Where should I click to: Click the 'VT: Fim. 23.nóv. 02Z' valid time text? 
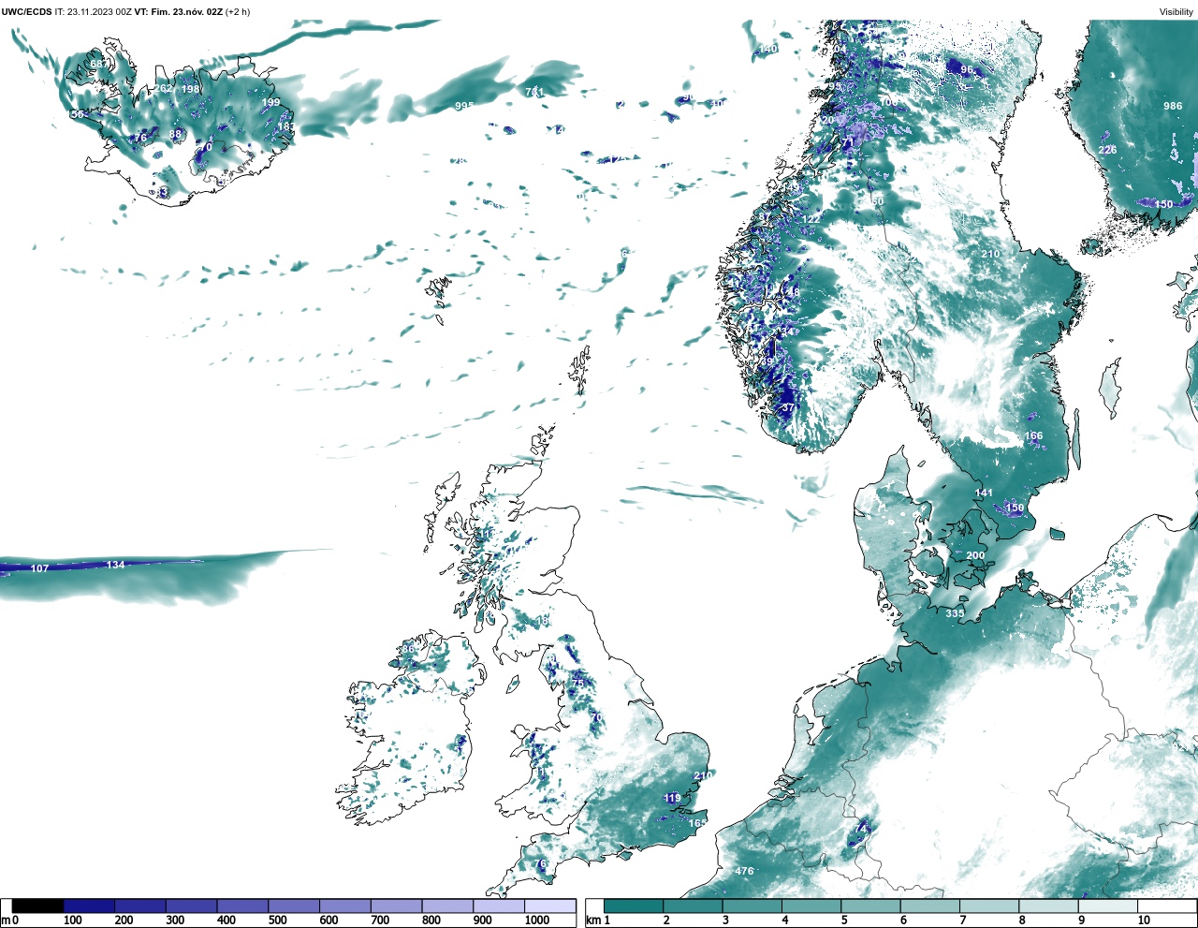pyautogui.click(x=179, y=11)
